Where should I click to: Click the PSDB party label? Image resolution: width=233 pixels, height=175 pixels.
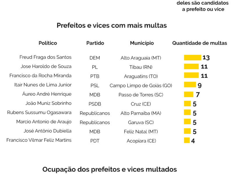pos(95,104)
